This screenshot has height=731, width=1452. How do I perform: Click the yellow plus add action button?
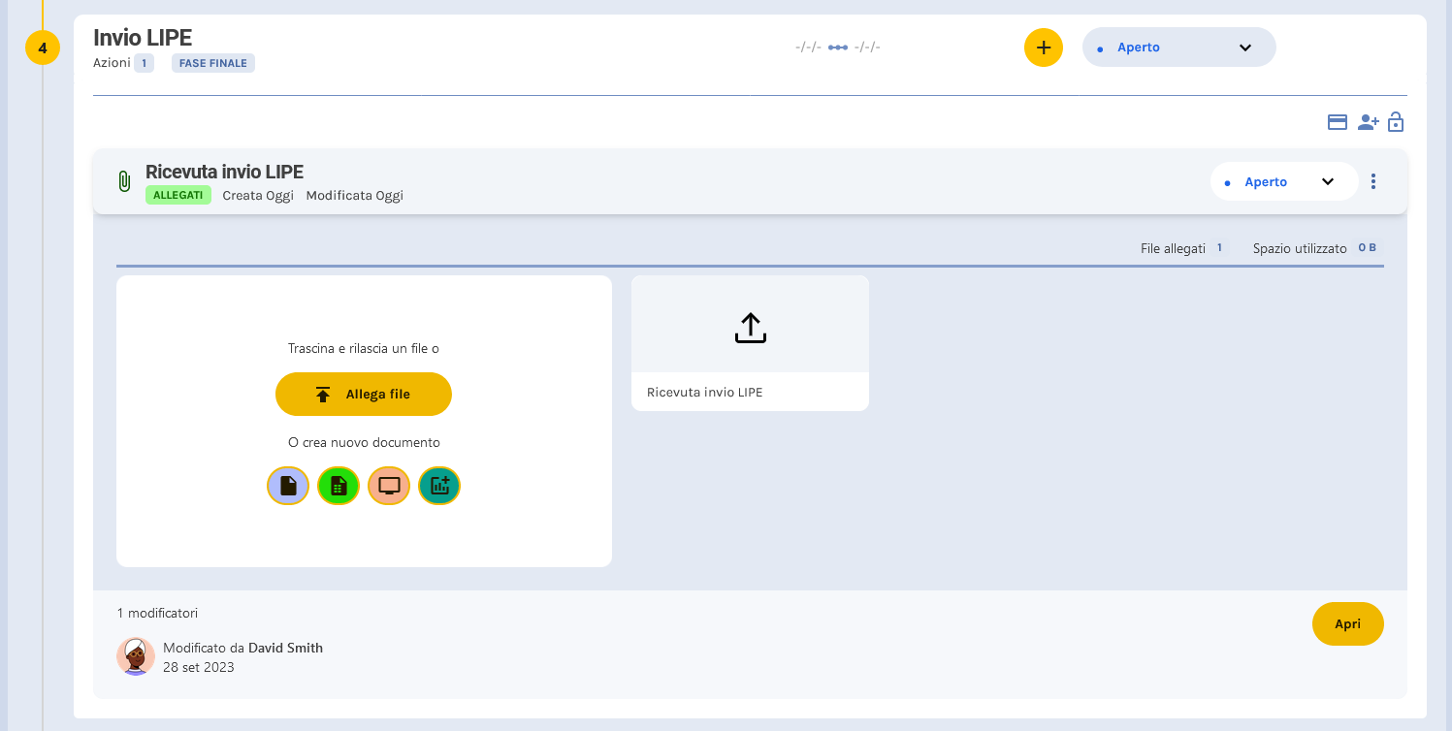(1043, 48)
